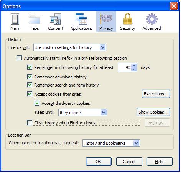Image resolution: width=181 pixels, height=173 pixels.
Task: Open the Firefox will history dropdown
Action: click(x=70, y=47)
